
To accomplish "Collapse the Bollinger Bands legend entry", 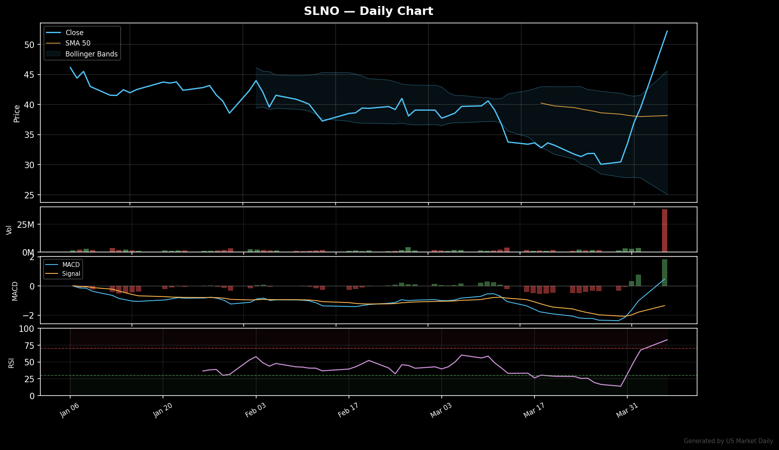I will coord(91,54).
